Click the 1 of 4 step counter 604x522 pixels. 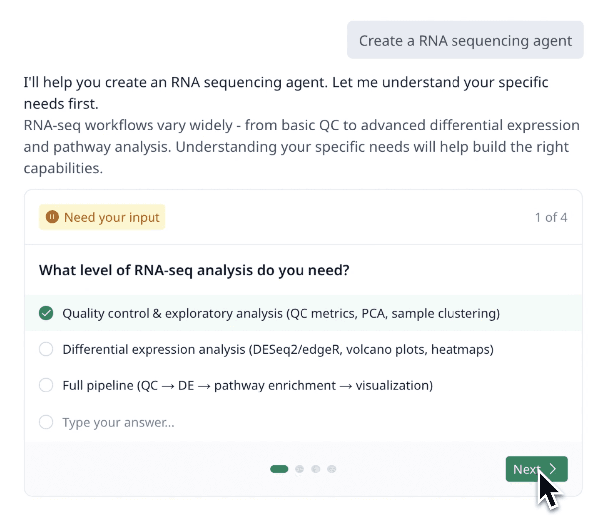[x=551, y=217]
